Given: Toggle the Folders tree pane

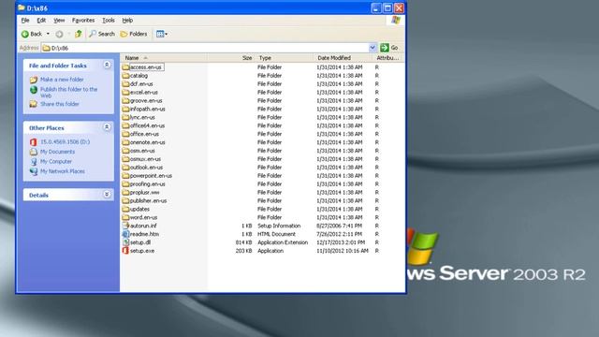Looking at the screenshot, I should tap(134, 34).
